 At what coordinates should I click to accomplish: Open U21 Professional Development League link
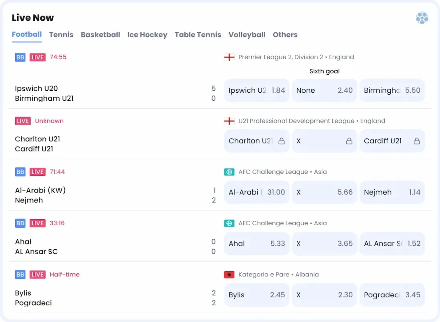pos(312,121)
